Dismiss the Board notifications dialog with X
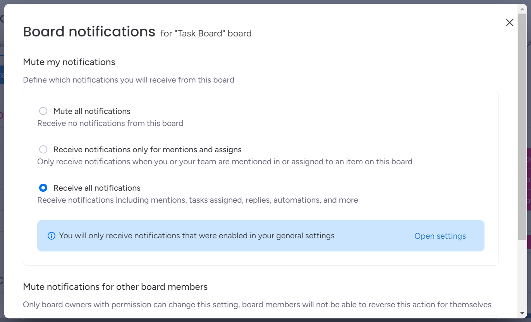Viewport: 531px width, 322px height. click(x=509, y=22)
